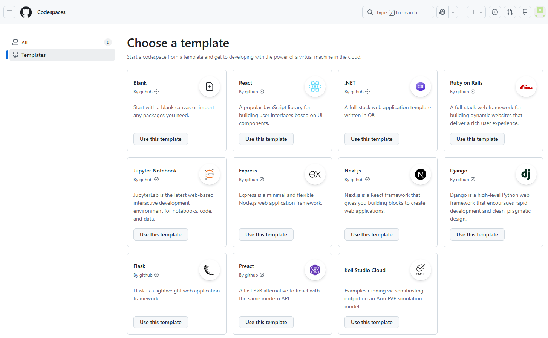The height and width of the screenshot is (338, 548).
Task: Click the verified badge on Preact card
Action: pos(262,275)
